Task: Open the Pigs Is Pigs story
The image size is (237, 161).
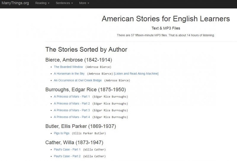Action: [x=62, y=133]
